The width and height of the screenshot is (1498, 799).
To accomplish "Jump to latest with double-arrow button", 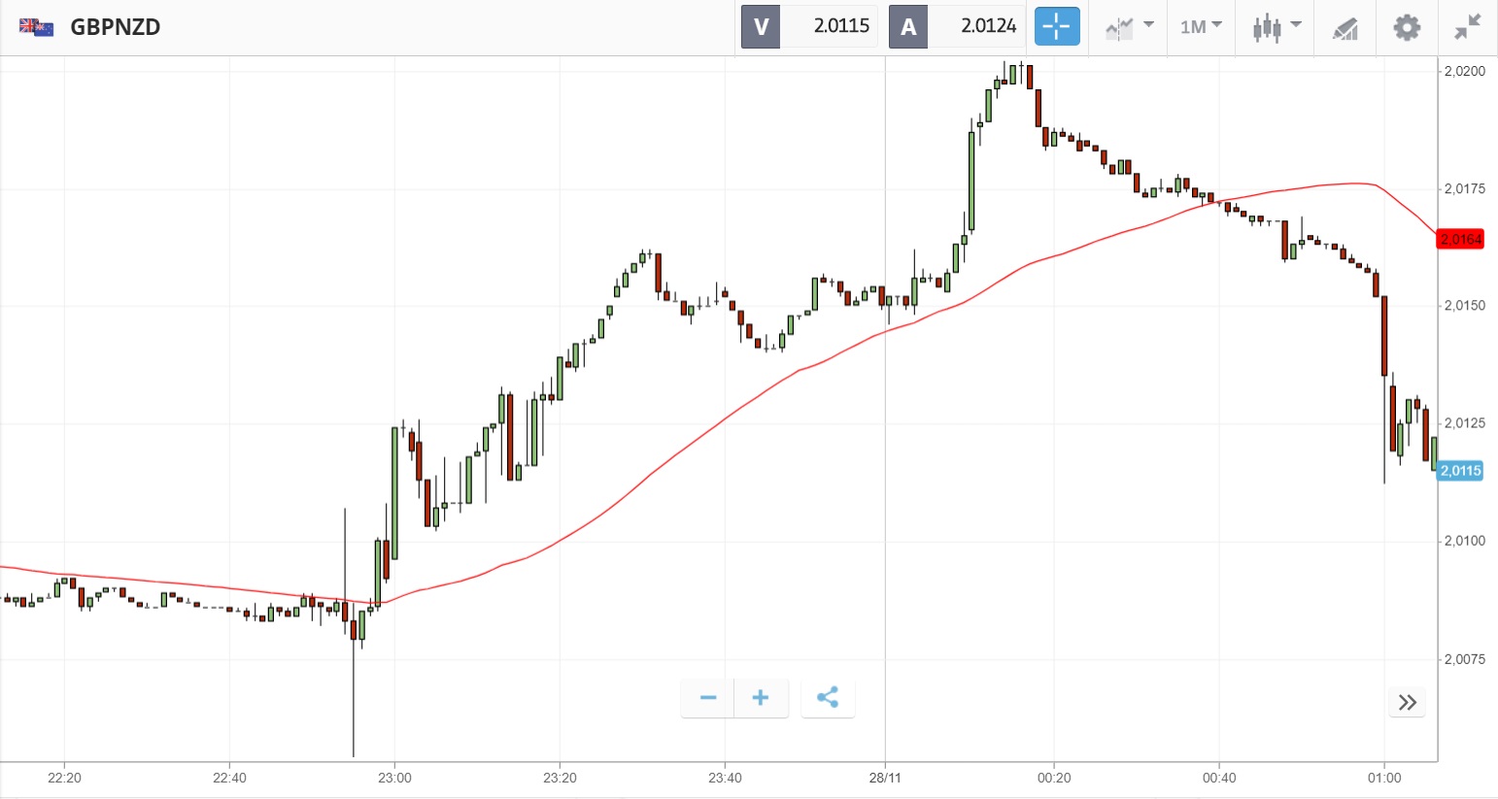I will pos(1408,703).
